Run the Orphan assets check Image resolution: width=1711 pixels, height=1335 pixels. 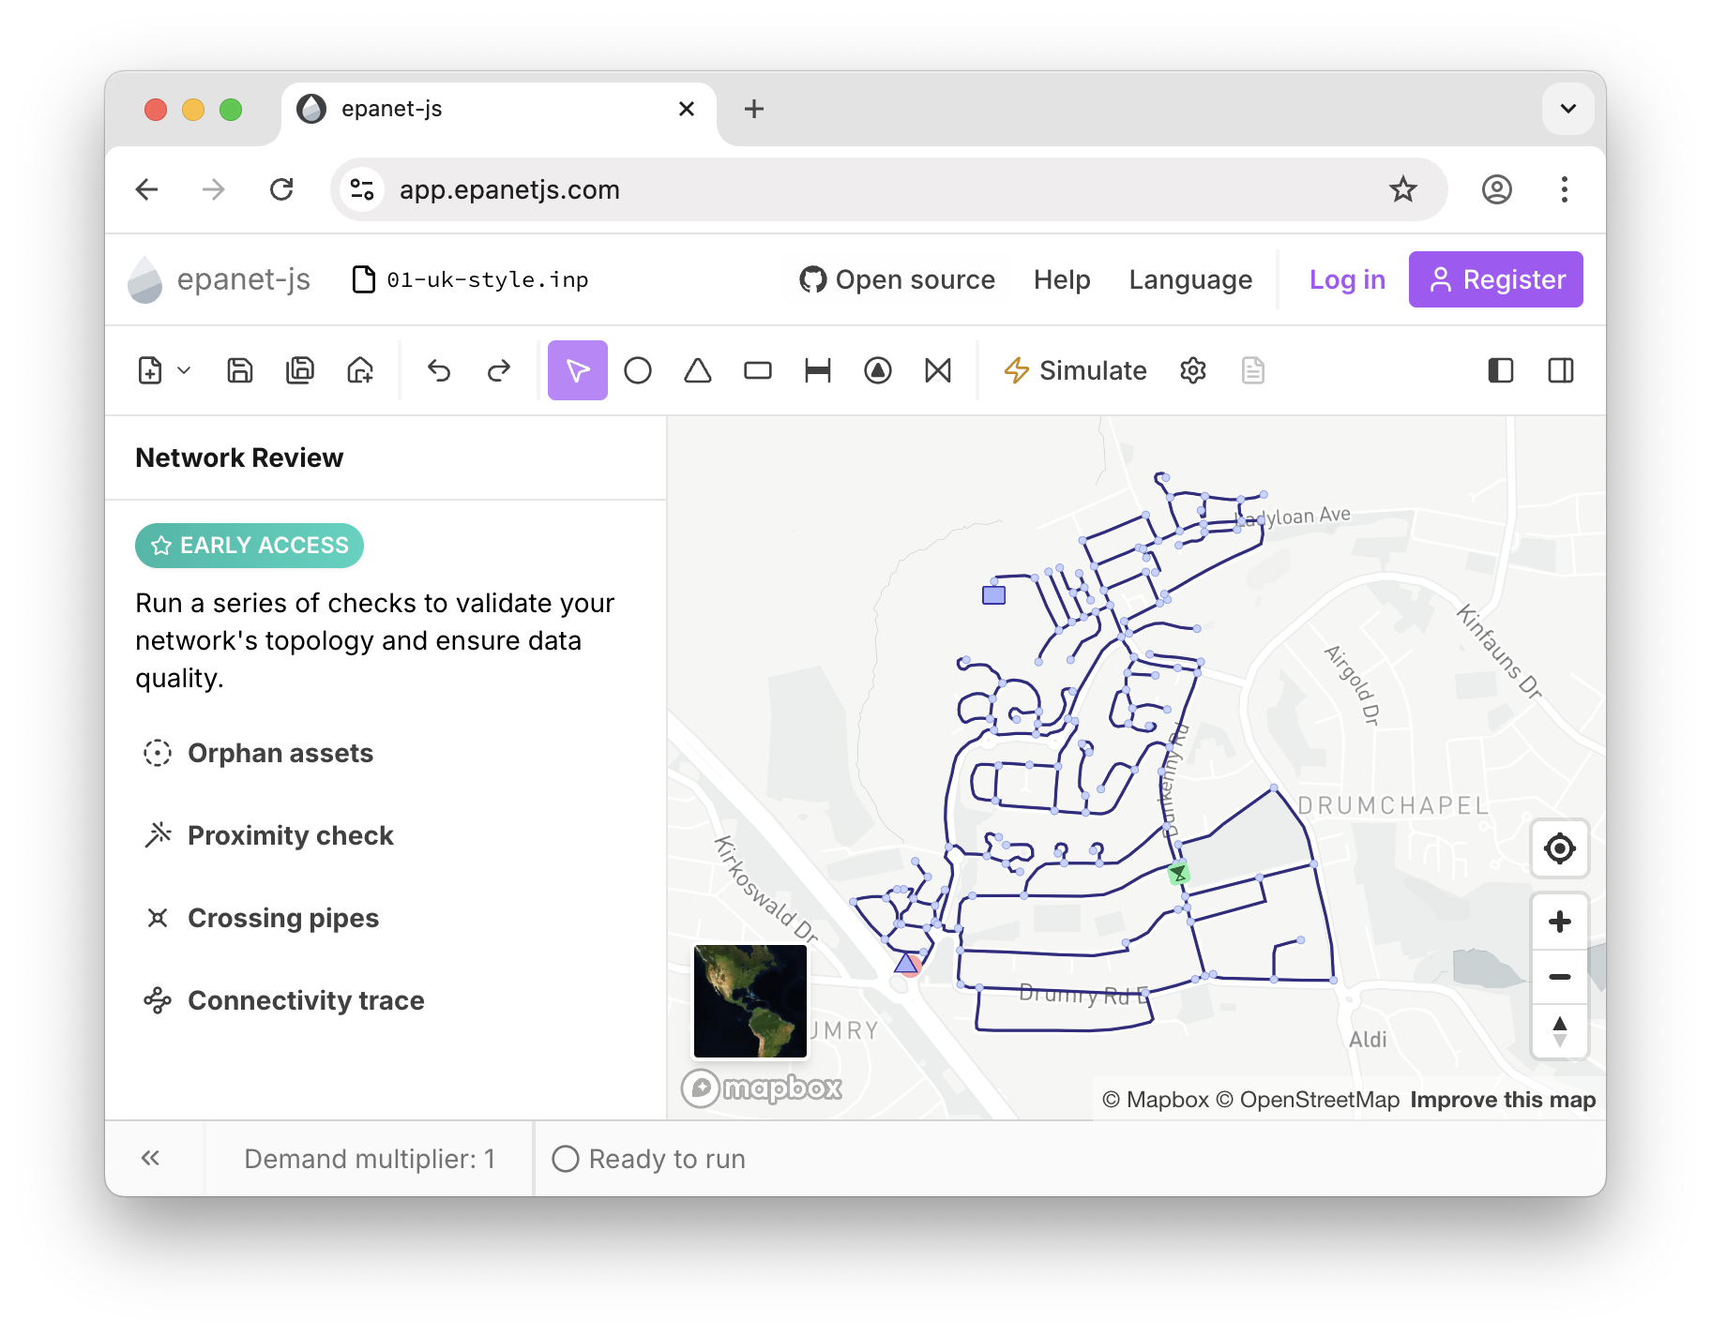(x=280, y=753)
